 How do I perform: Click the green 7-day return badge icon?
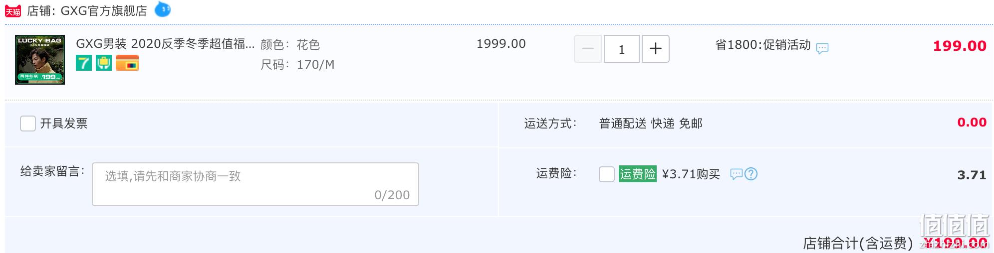coord(84,63)
